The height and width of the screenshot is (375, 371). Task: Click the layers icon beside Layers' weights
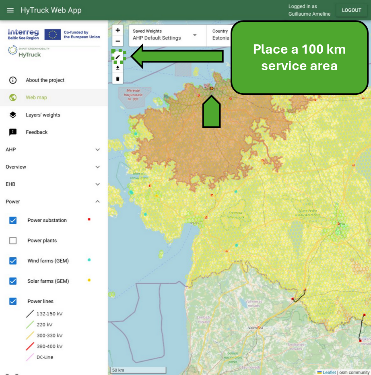(x=13, y=115)
